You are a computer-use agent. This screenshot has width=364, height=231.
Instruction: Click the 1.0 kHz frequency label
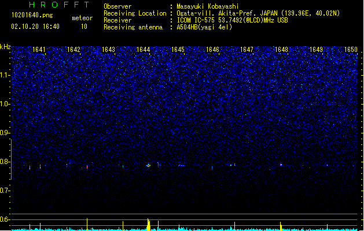5,104
